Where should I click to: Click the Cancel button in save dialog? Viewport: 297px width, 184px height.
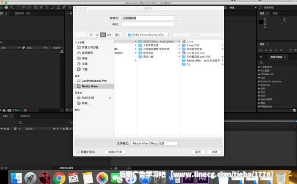point(198,152)
